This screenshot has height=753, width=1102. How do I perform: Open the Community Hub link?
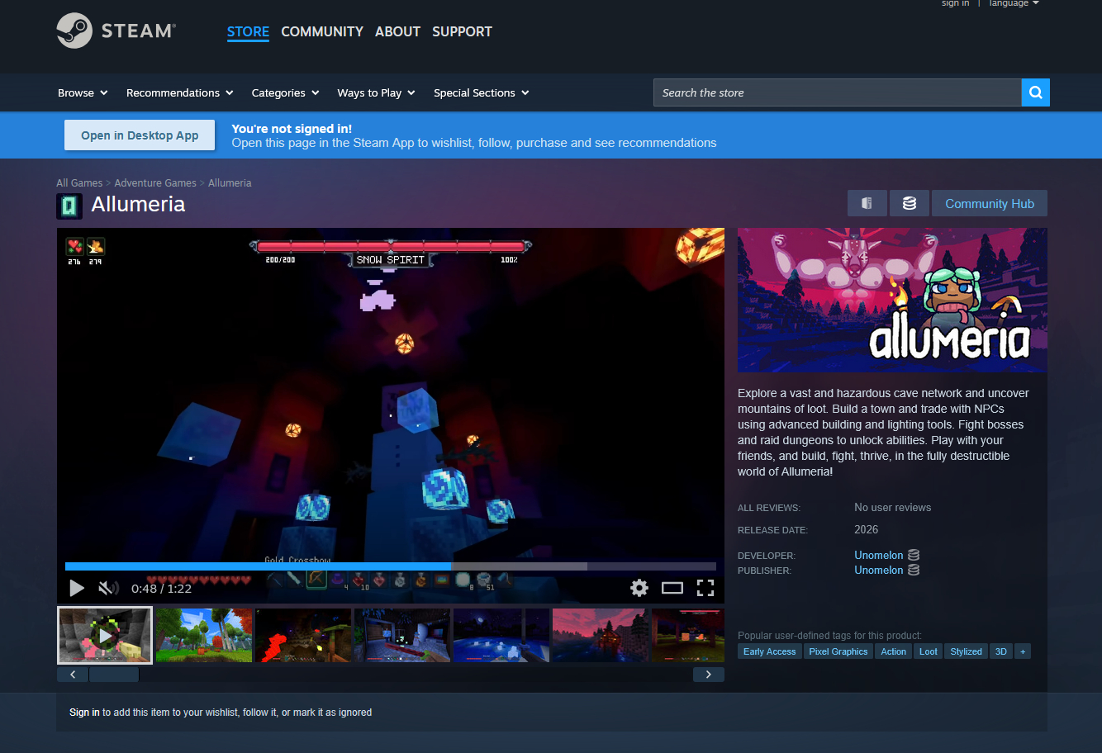click(x=989, y=203)
